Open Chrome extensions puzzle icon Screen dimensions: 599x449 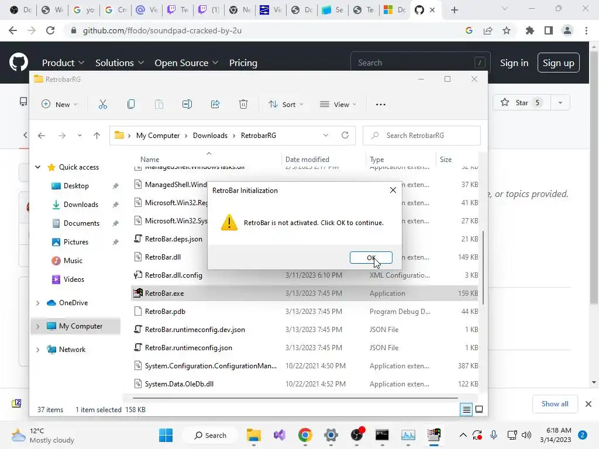click(529, 30)
